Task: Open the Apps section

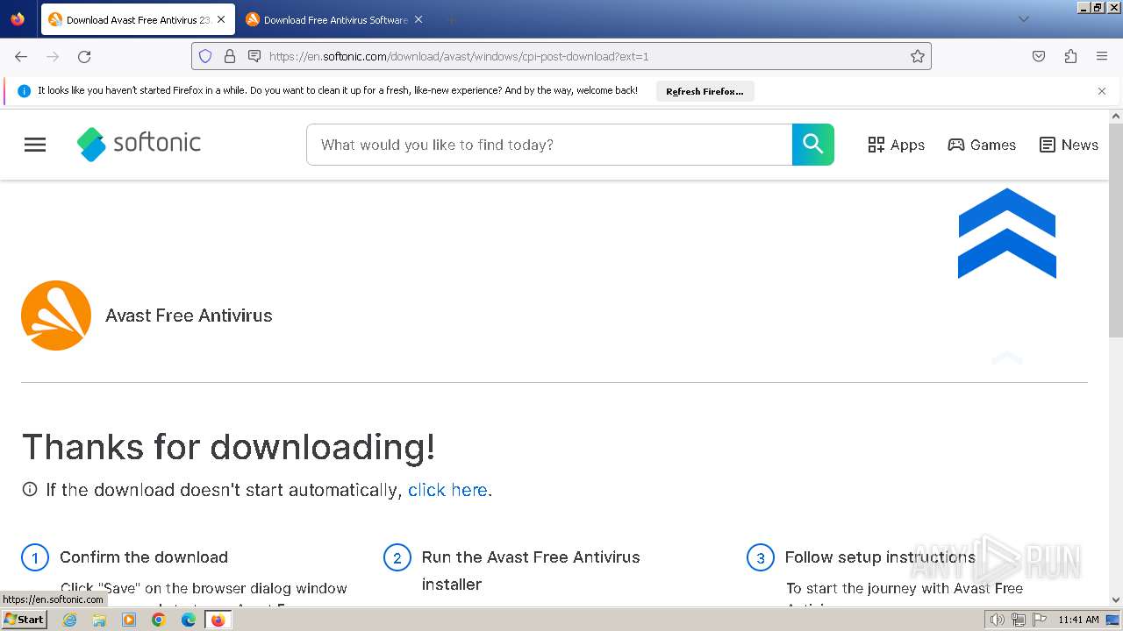Action: [896, 145]
